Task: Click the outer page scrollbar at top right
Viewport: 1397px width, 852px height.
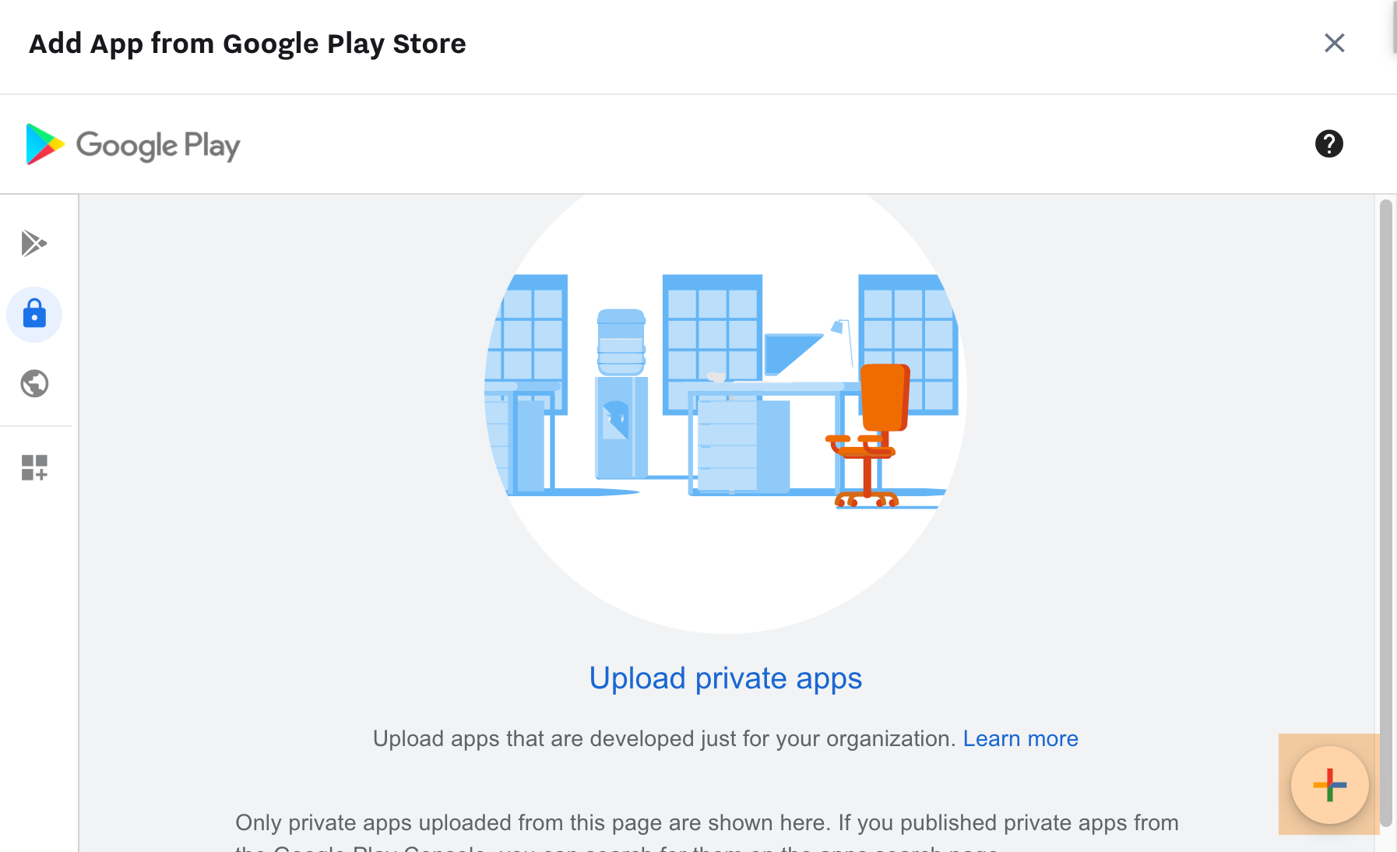Action: pos(1394,27)
